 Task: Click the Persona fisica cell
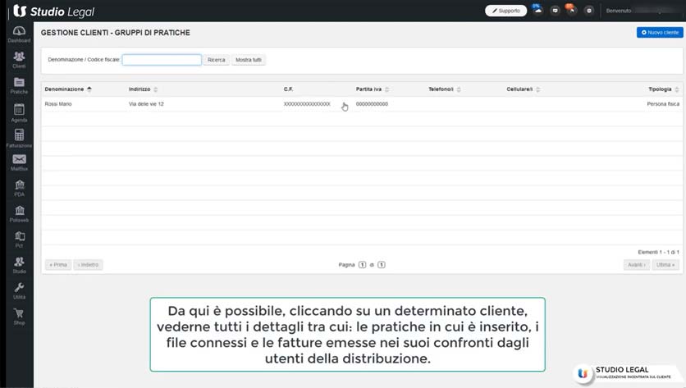[663, 104]
